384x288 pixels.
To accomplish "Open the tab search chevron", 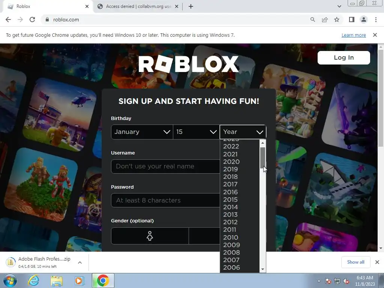I will click(x=339, y=6).
